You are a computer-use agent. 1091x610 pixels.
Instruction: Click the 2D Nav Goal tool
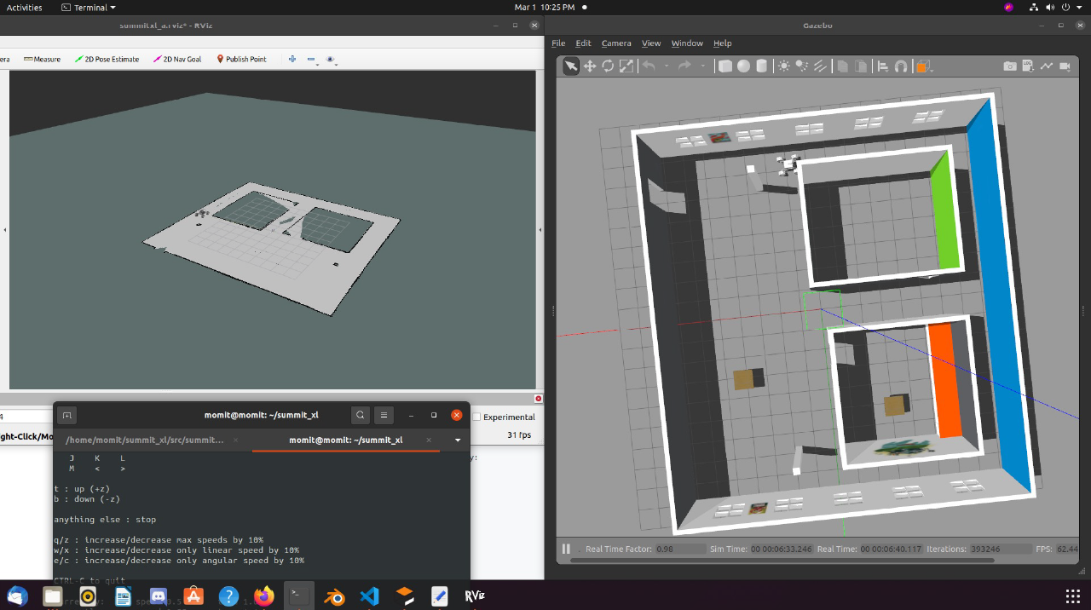pos(177,59)
